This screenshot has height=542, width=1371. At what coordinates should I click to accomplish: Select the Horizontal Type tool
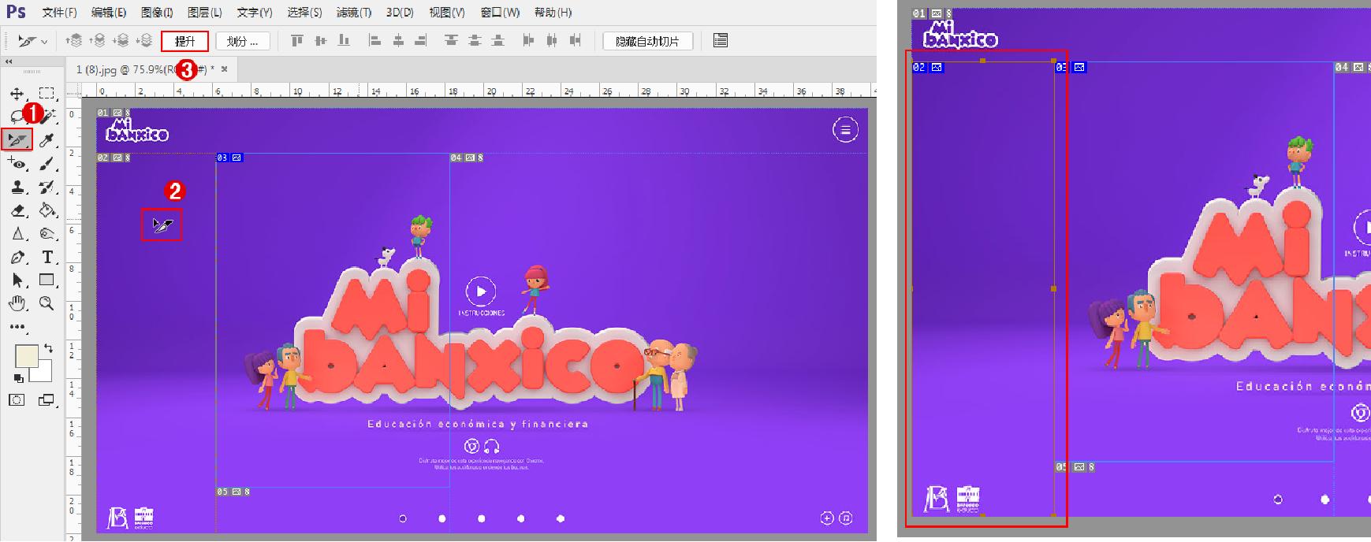47,258
